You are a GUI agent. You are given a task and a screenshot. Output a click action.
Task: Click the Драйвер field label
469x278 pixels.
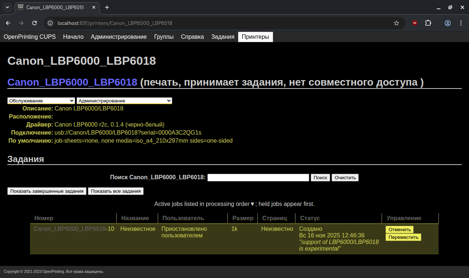pyautogui.click(x=40, y=125)
